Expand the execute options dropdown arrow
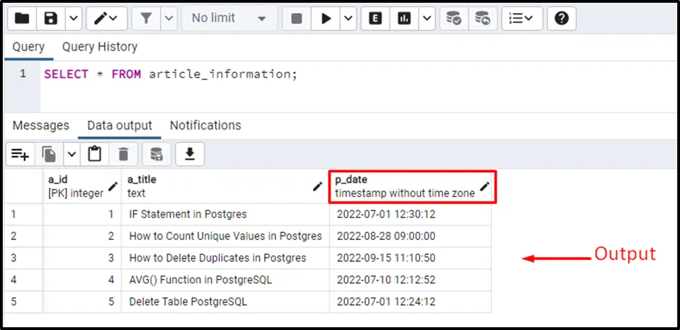The width and height of the screenshot is (680, 330). tap(348, 19)
